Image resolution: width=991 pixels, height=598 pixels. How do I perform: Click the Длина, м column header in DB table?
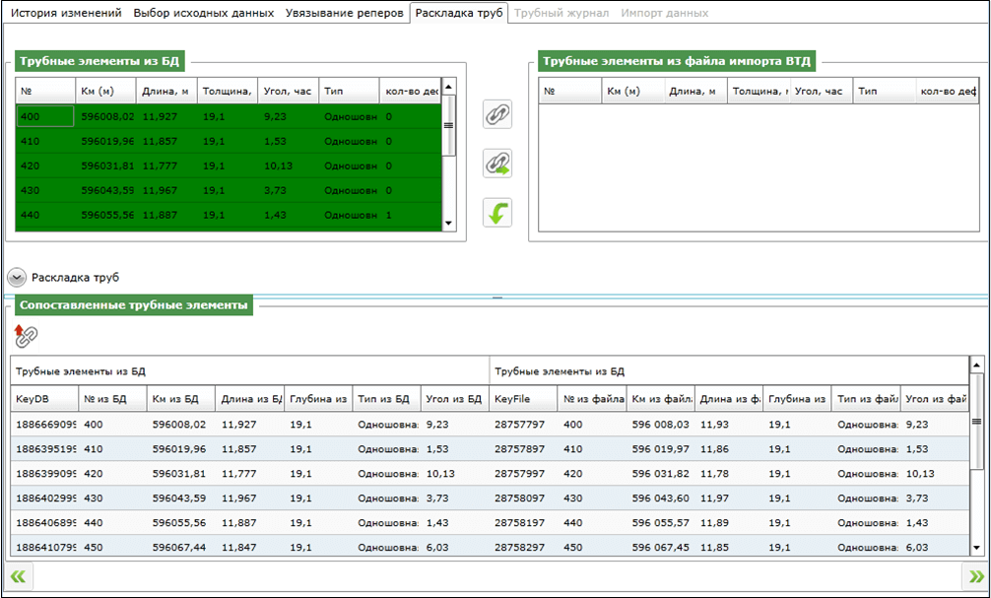point(166,91)
